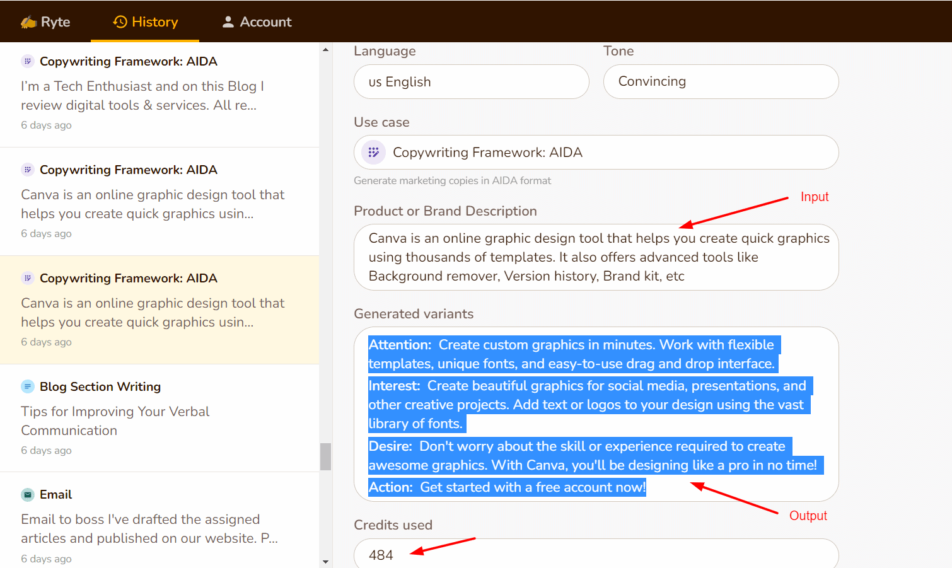Image resolution: width=952 pixels, height=568 pixels.
Task: Click the scroll up arrow in history list
Action: (325, 49)
